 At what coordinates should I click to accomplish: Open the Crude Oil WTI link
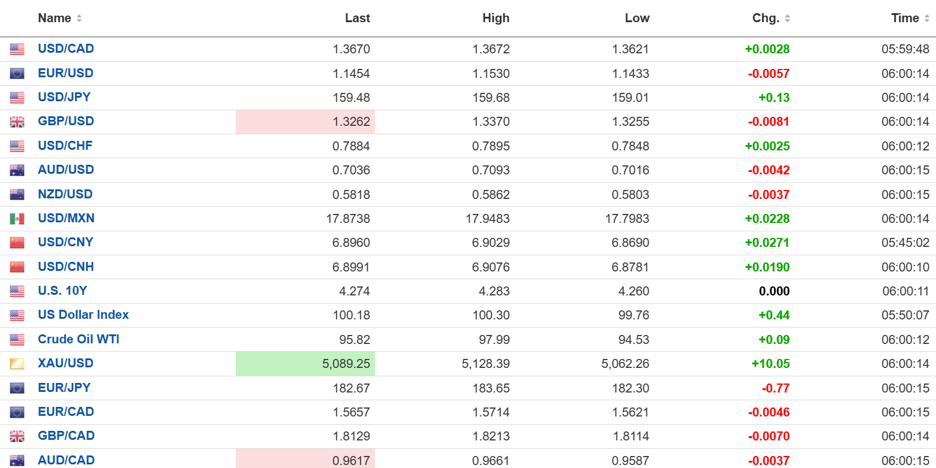(x=79, y=339)
